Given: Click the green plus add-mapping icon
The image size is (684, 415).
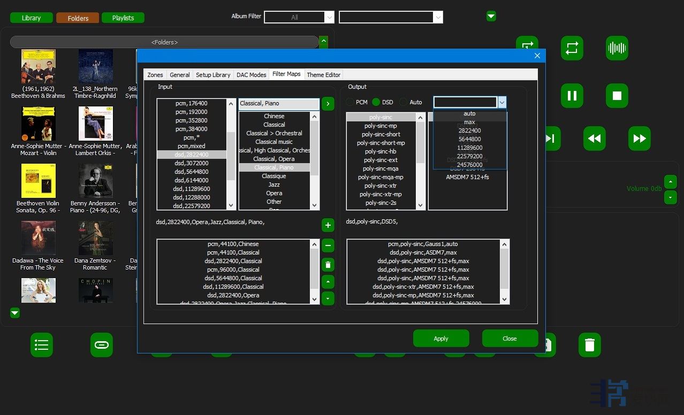Looking at the screenshot, I should pos(328,225).
